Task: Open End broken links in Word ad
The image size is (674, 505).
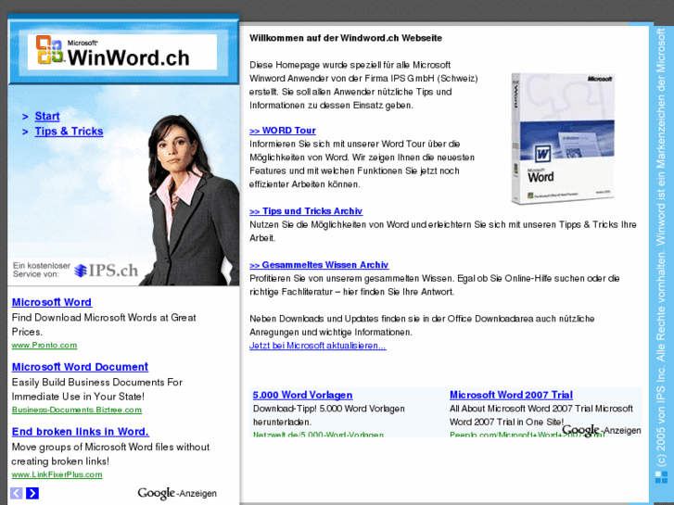Action: 81,432
